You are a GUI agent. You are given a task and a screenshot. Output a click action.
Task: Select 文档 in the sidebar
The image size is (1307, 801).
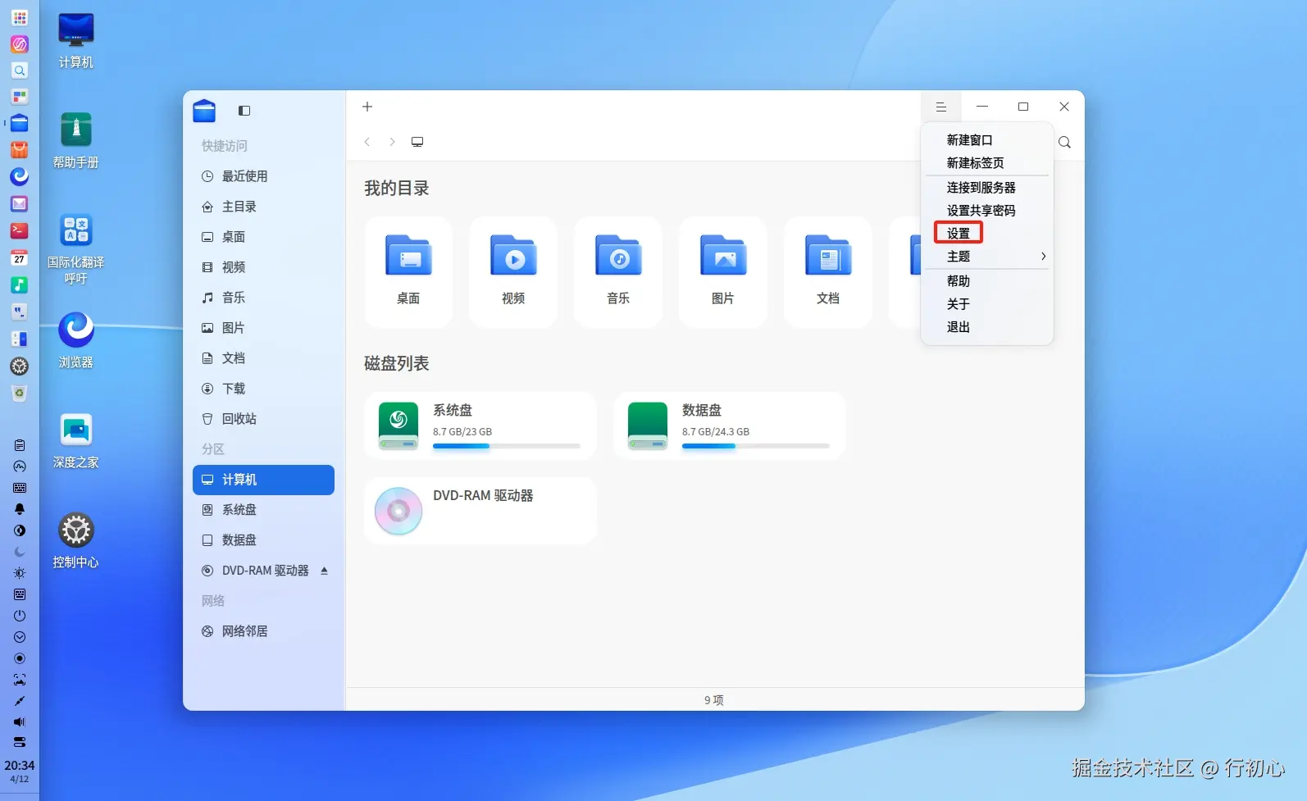tap(263, 358)
